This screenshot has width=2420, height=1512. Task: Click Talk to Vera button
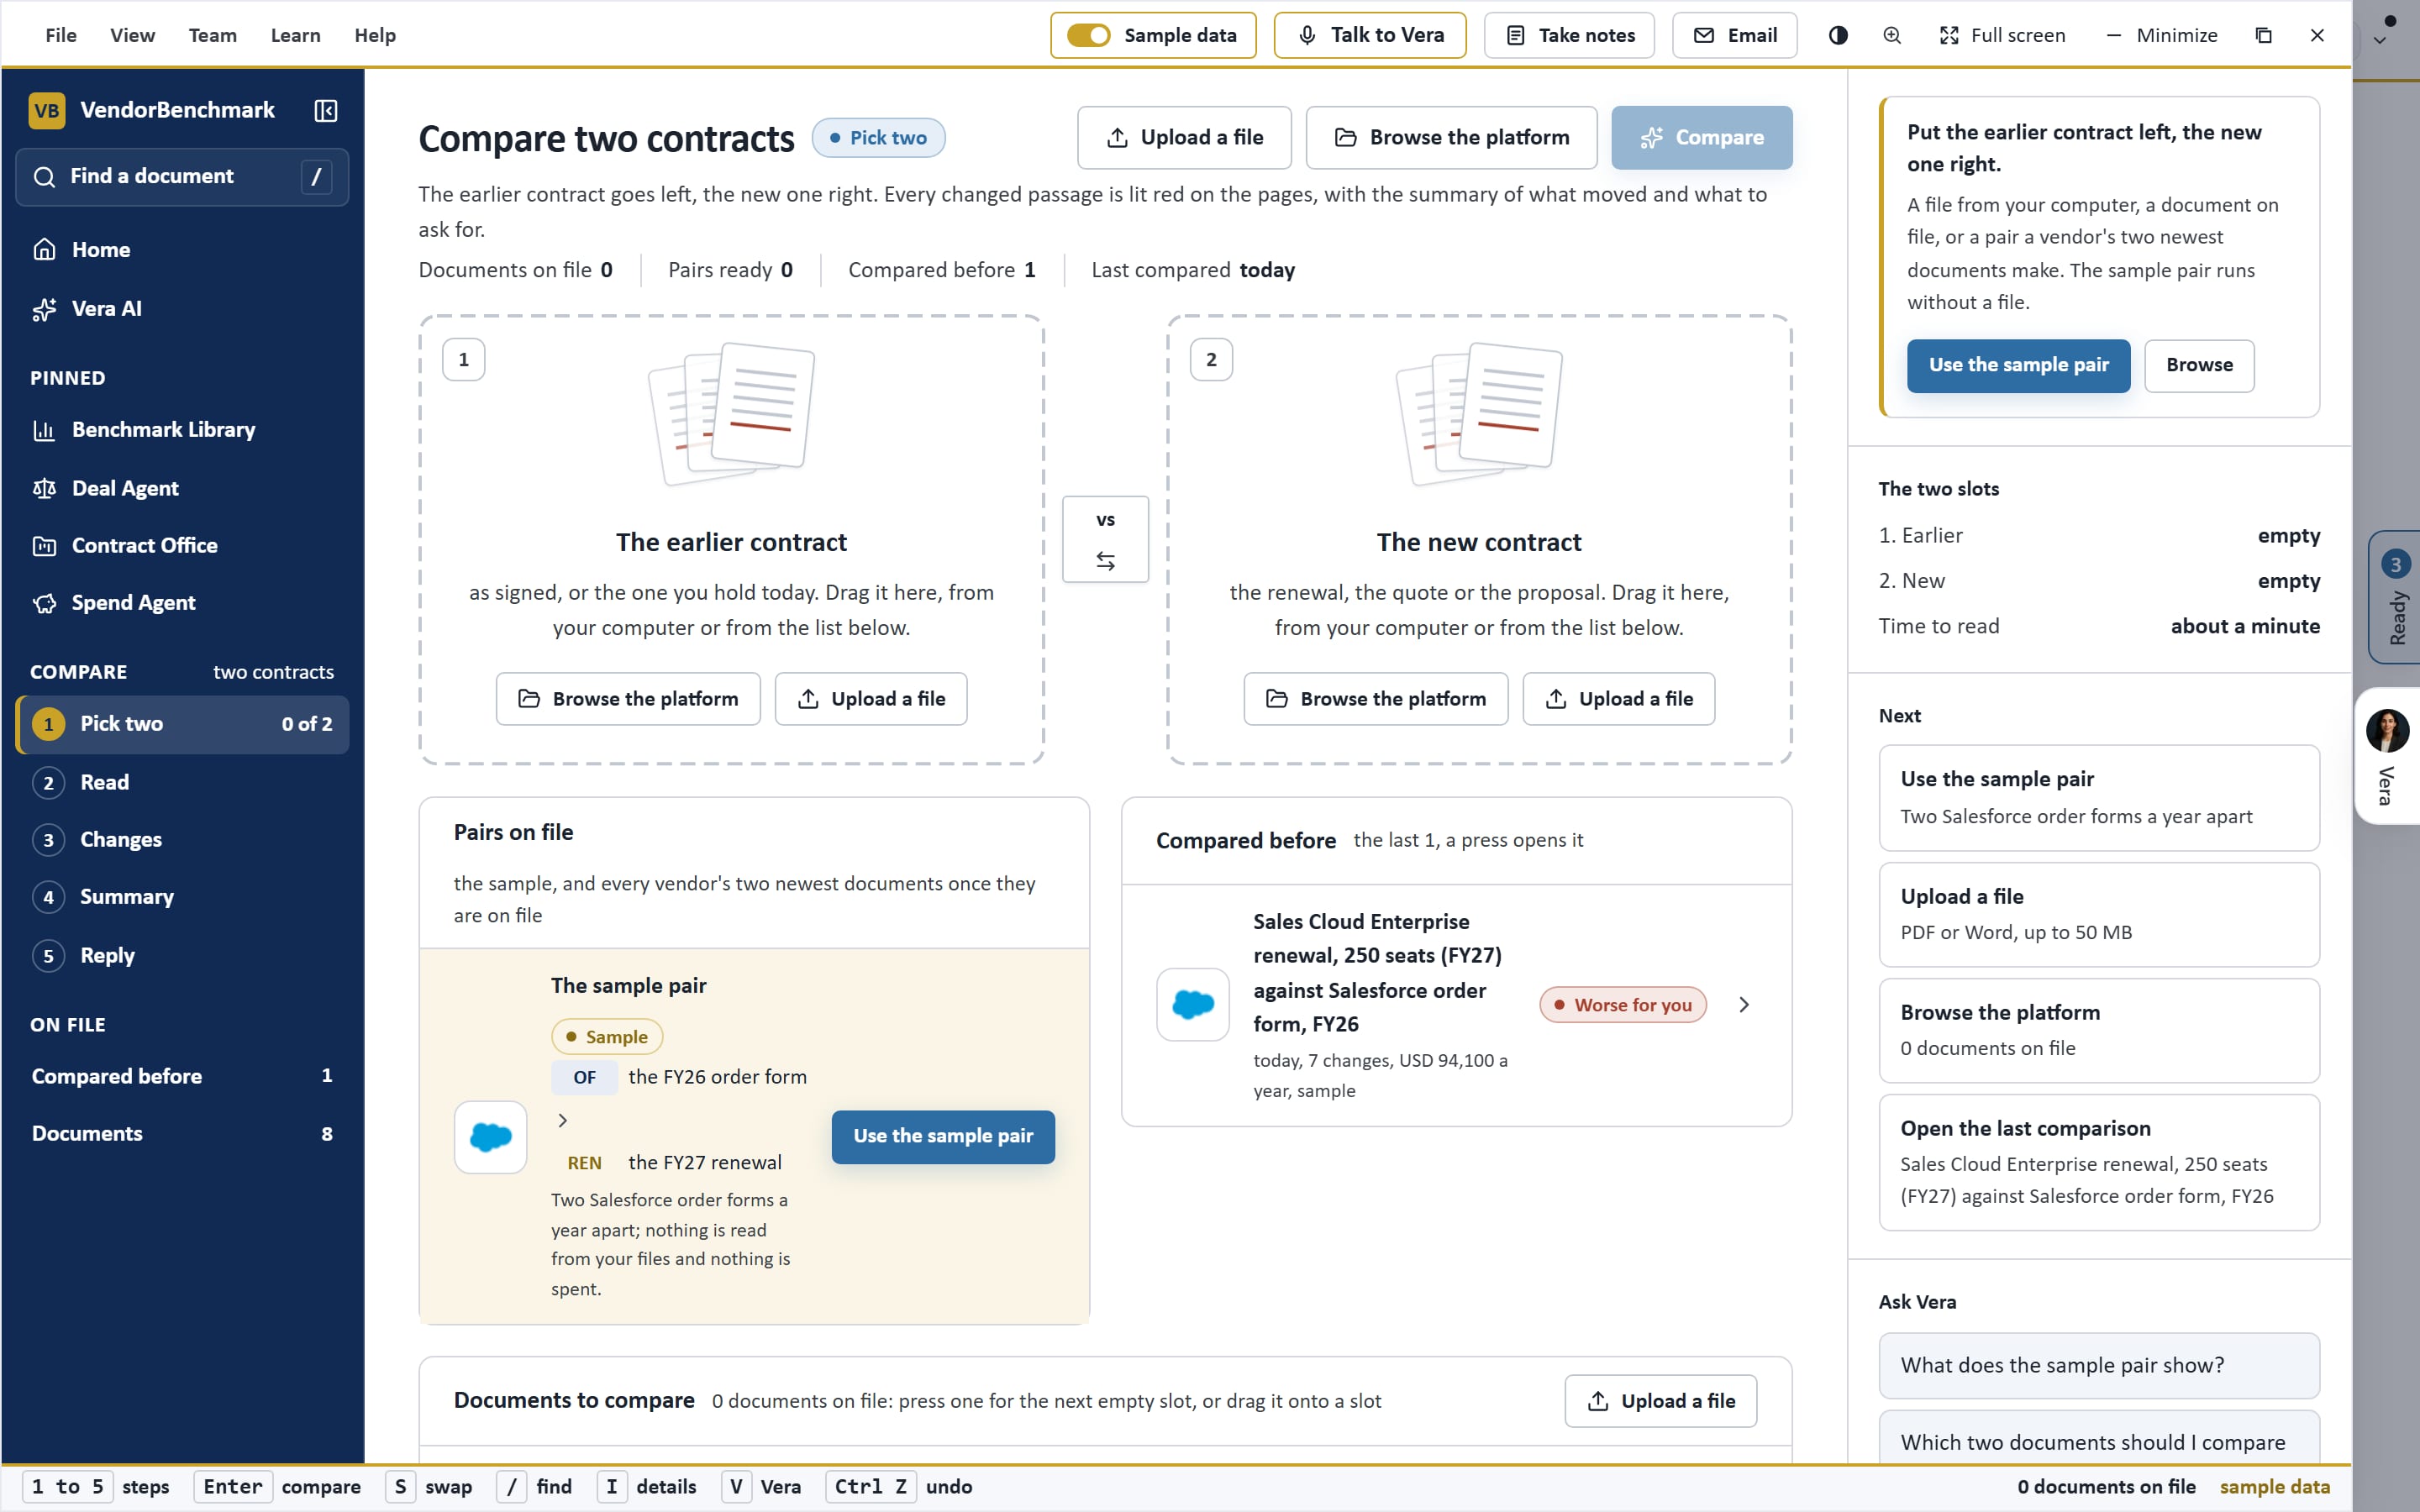click(1369, 35)
